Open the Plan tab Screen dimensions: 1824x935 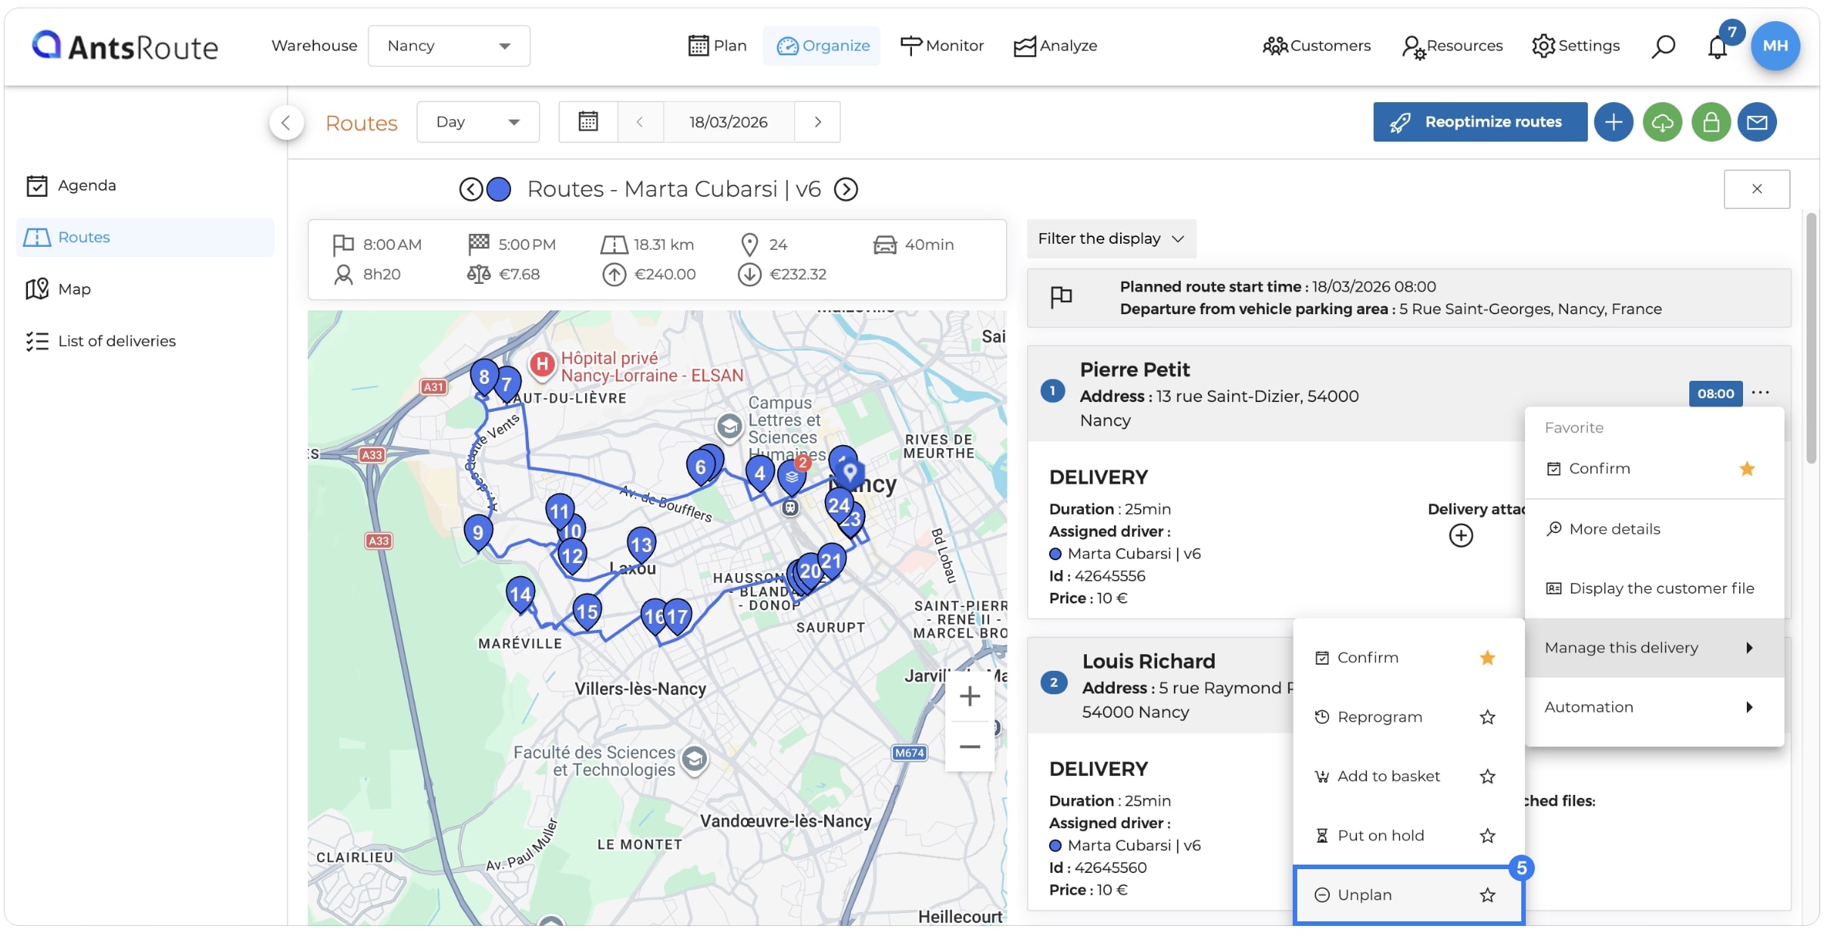tap(717, 46)
